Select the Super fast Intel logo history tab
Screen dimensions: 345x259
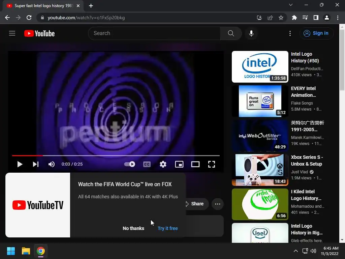tap(43, 6)
